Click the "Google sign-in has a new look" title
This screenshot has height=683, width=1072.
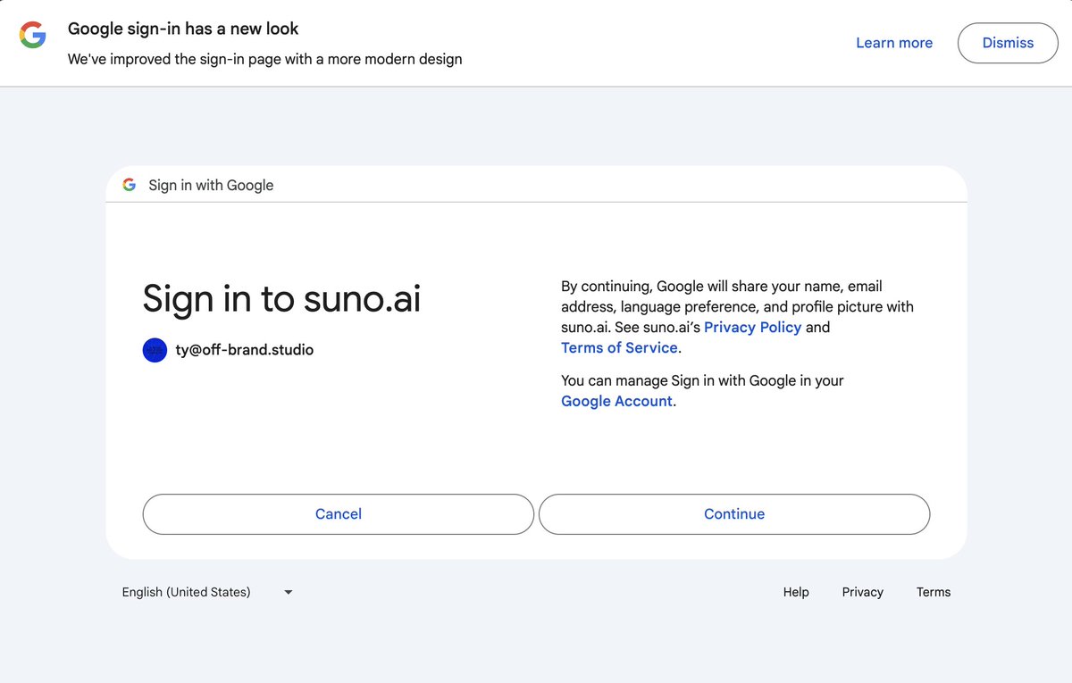(183, 29)
